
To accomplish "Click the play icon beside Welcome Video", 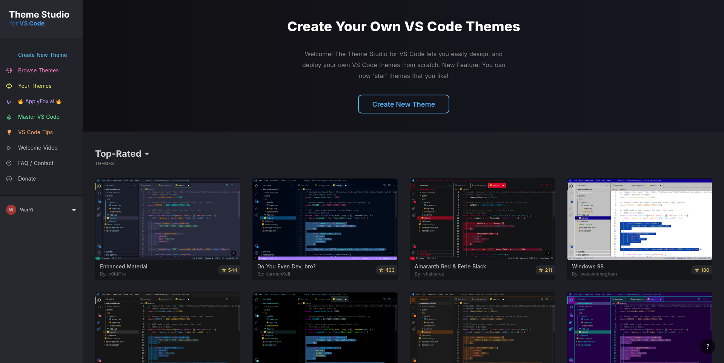I will (x=9, y=148).
